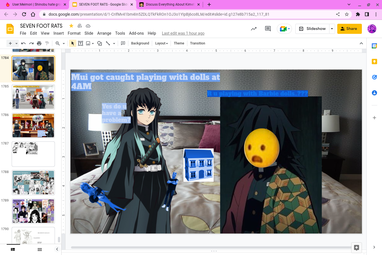Expand the image insert dropdown arrow

point(93,43)
